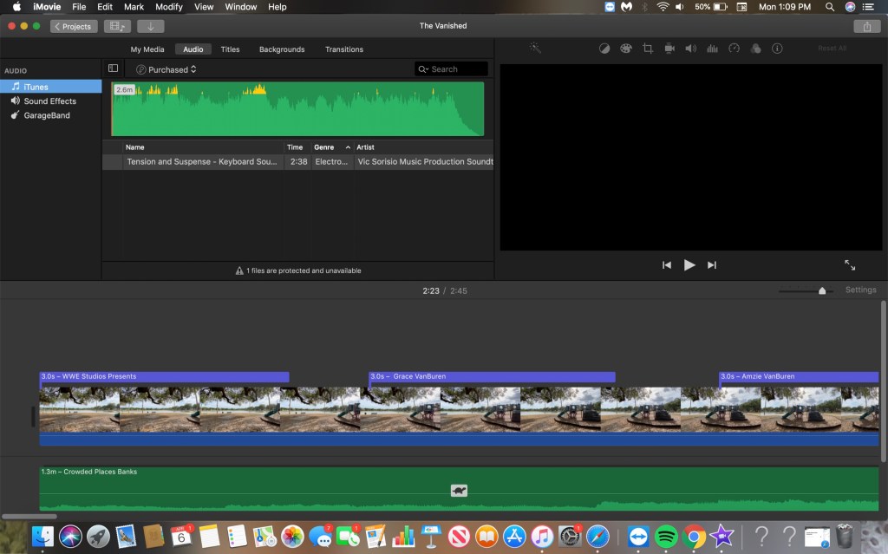
Task: Open the Modify menu in the menu bar
Action: coord(168,7)
